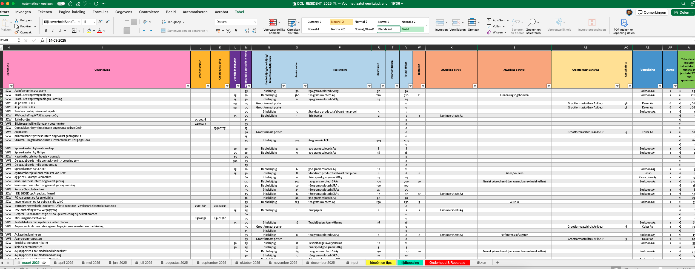Open the Datum number format dropdown

click(255, 22)
